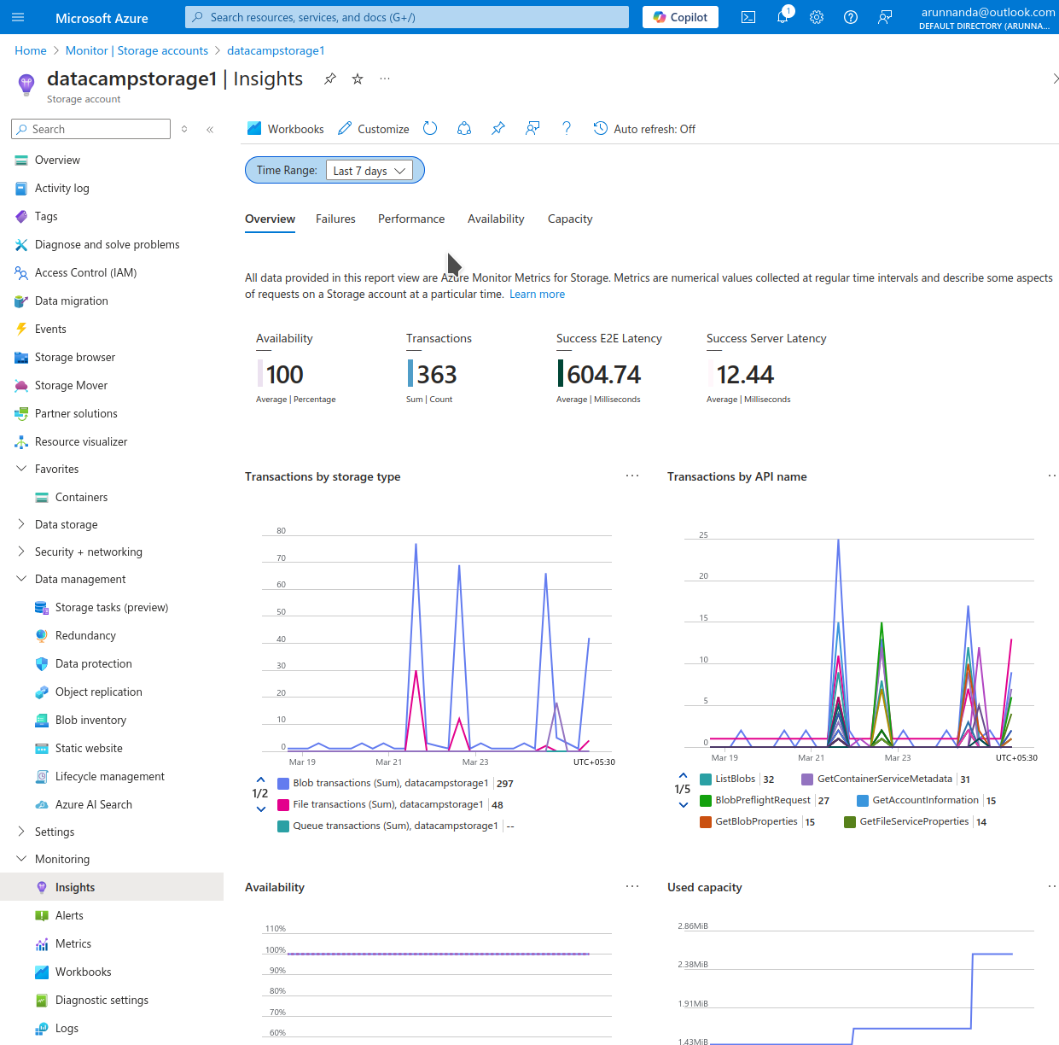The width and height of the screenshot is (1059, 1045).
Task: Show next legend page in API name chart
Action: [x=683, y=804]
